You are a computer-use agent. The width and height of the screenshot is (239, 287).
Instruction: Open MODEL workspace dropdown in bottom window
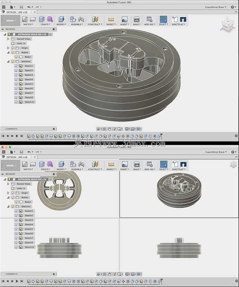click(10, 165)
